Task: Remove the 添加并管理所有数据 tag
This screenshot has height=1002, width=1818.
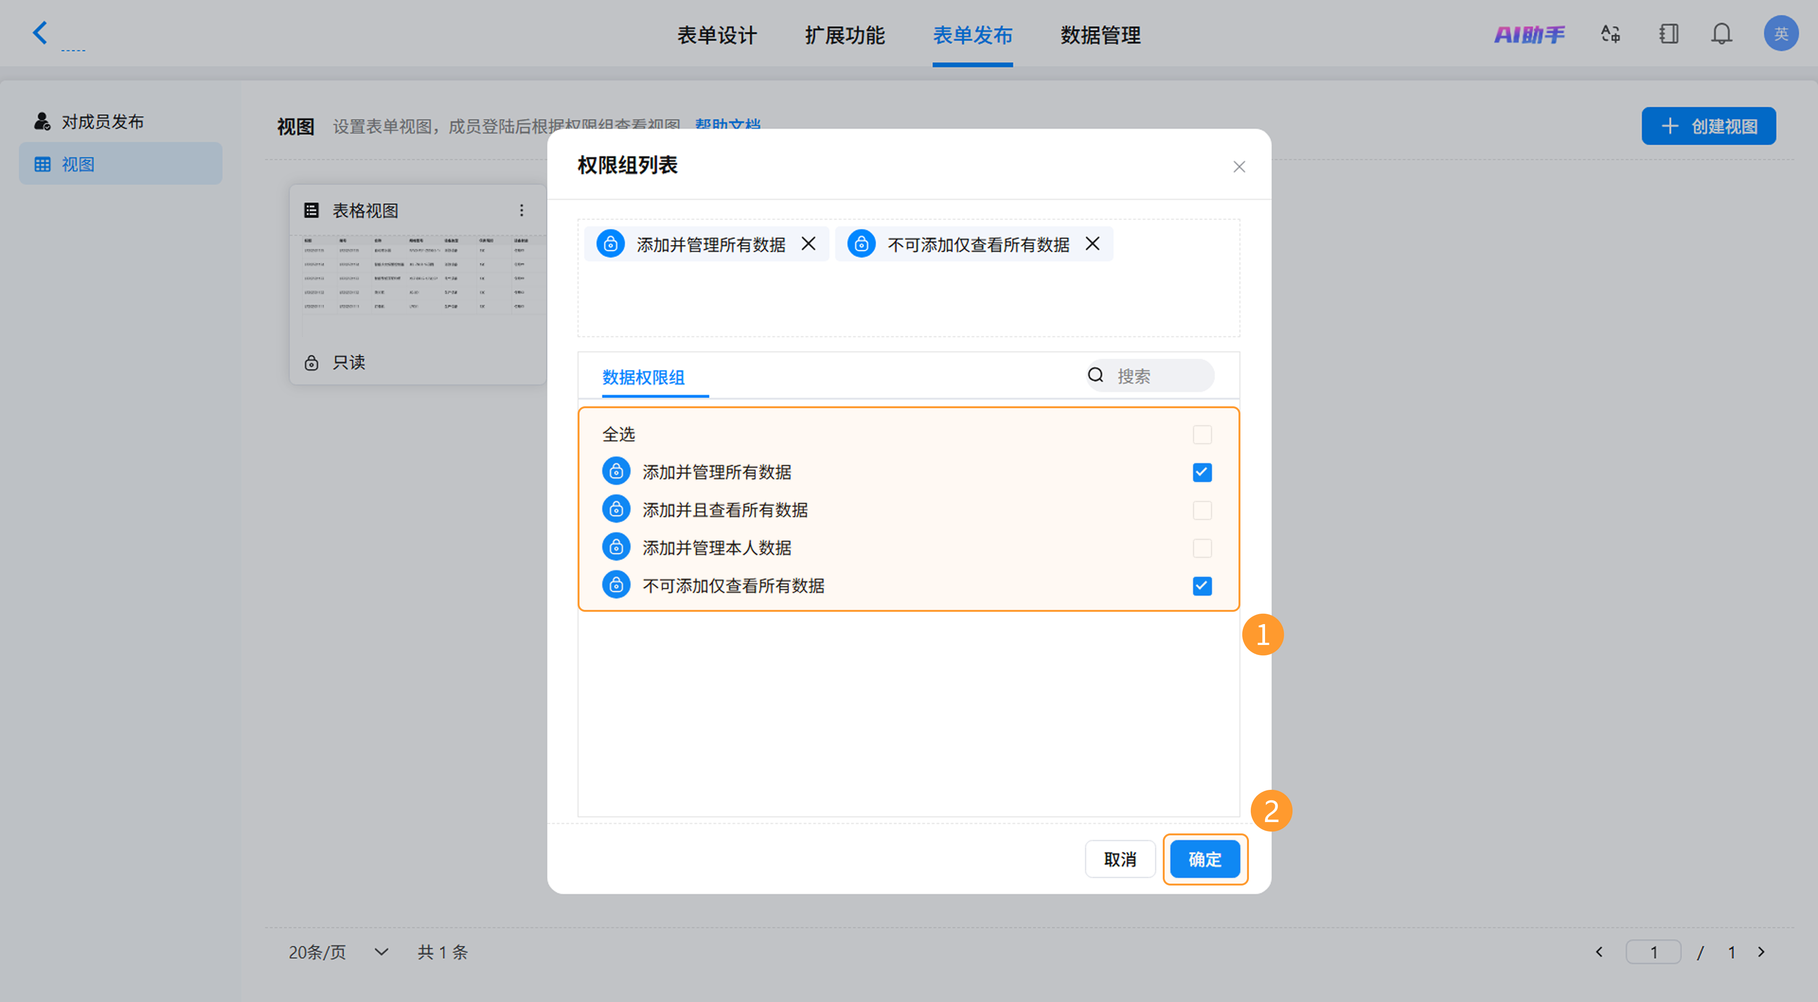Action: (x=808, y=243)
